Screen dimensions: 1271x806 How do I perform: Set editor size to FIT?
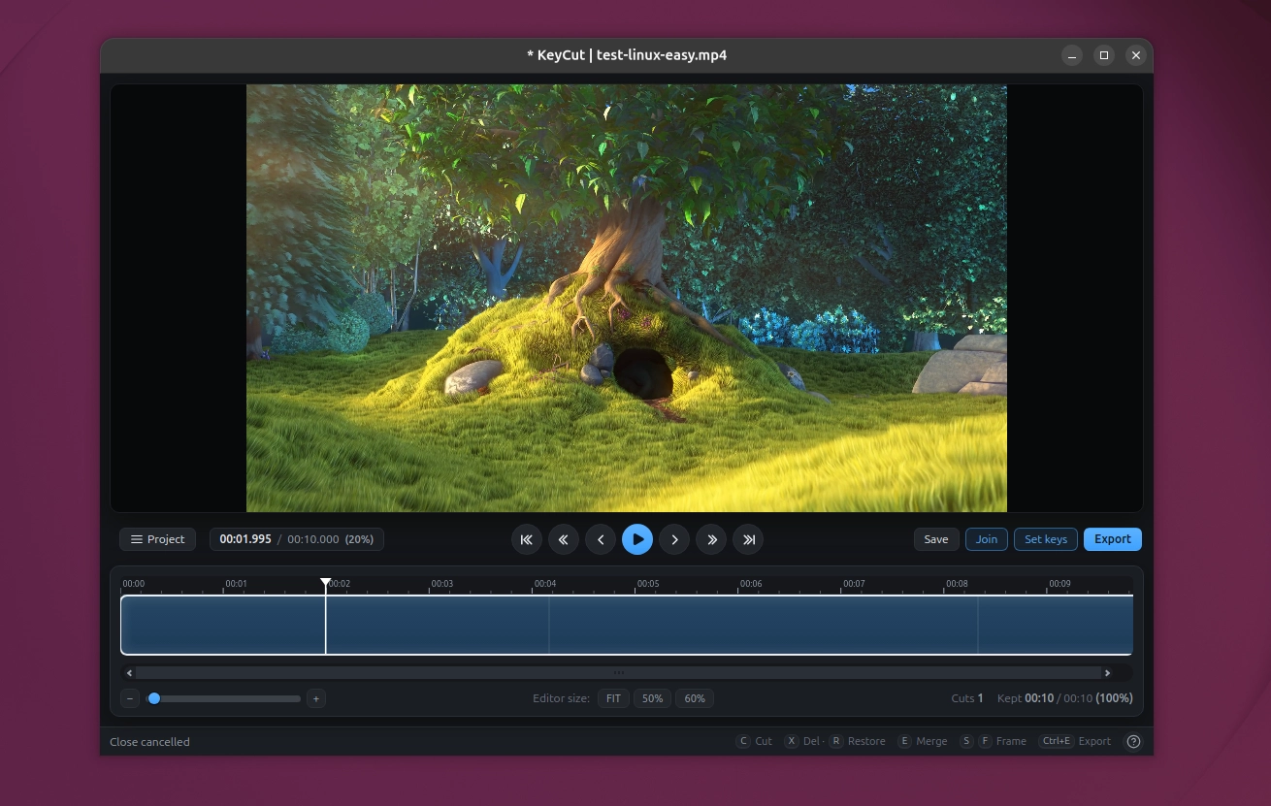click(x=613, y=698)
